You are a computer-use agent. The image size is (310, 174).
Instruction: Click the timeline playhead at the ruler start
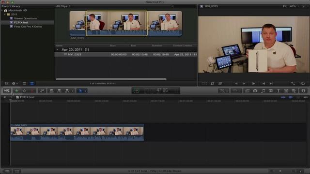pyautogui.click(x=10, y=101)
